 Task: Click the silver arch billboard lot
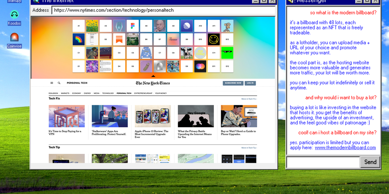pyautogui.click(x=160, y=66)
